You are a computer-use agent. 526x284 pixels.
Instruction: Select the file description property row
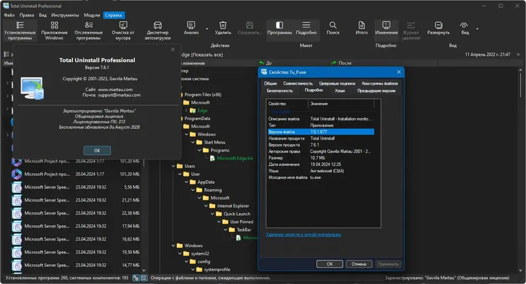coord(321,119)
